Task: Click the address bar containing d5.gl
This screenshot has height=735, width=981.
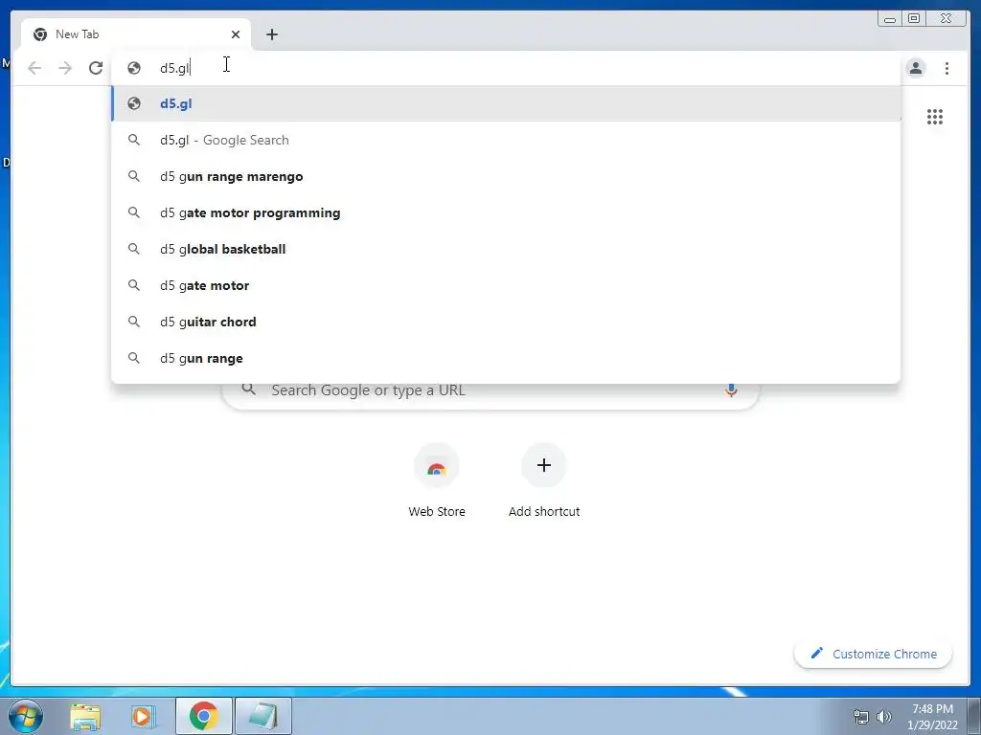Action: click(506, 68)
